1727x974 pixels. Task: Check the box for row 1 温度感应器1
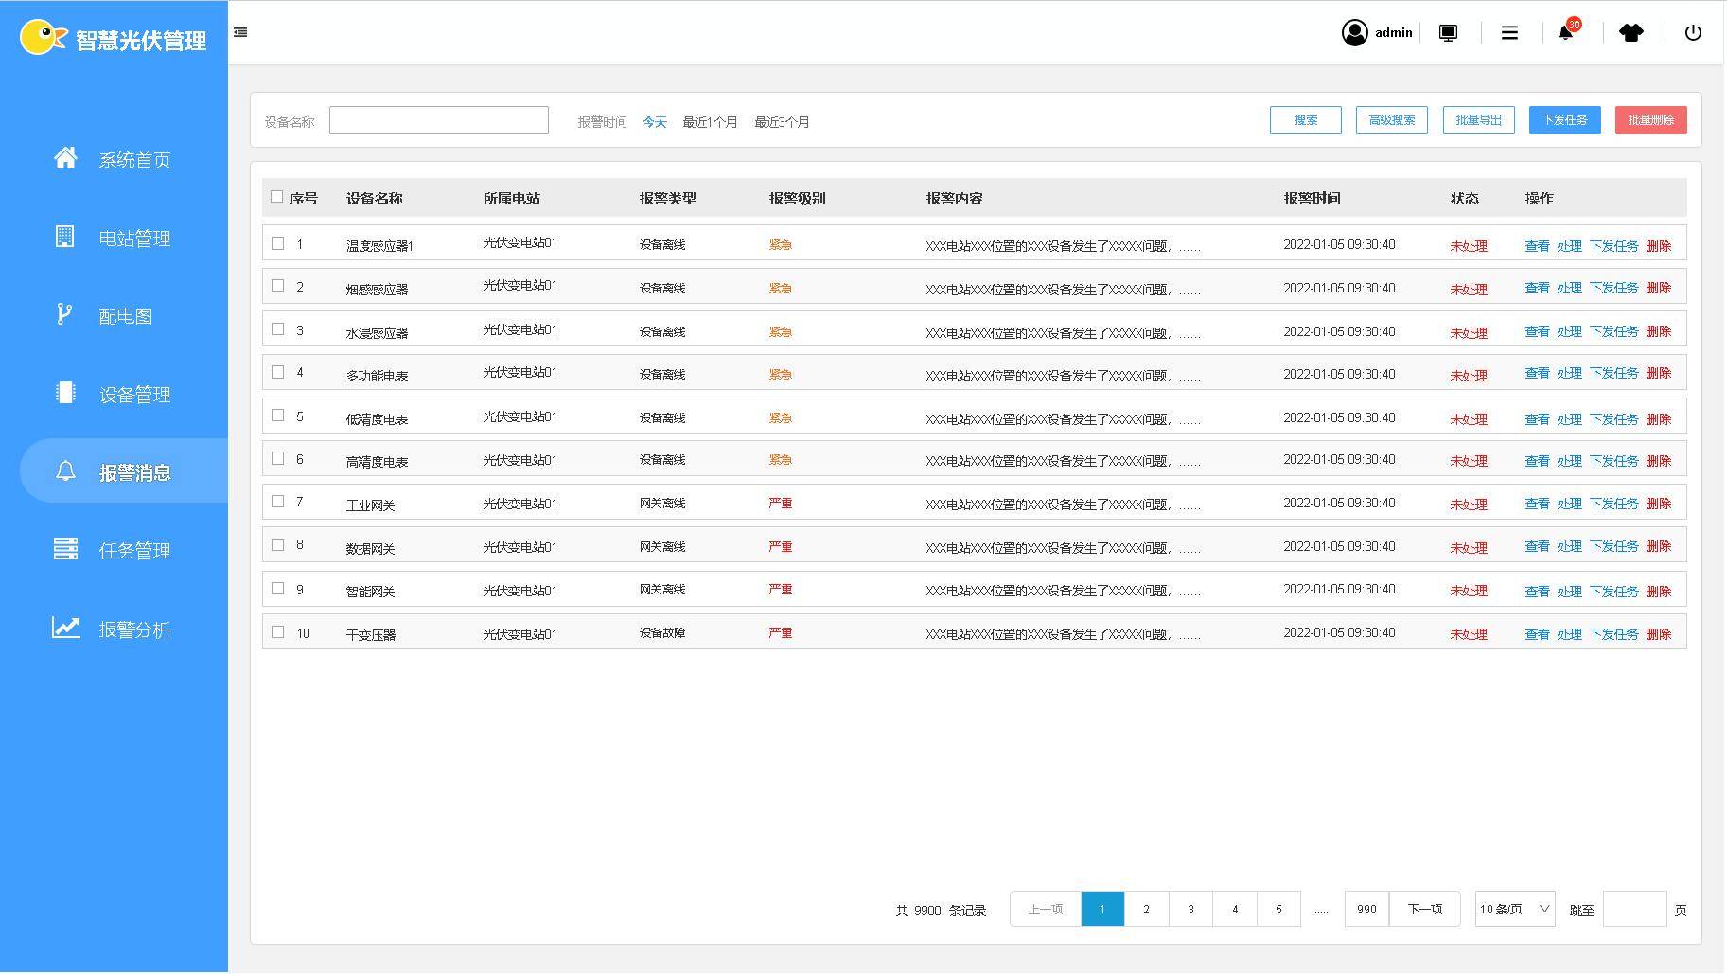[277, 243]
